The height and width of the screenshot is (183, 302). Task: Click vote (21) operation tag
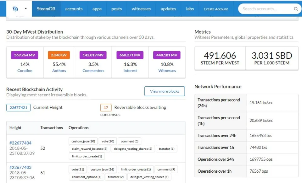click(78, 170)
